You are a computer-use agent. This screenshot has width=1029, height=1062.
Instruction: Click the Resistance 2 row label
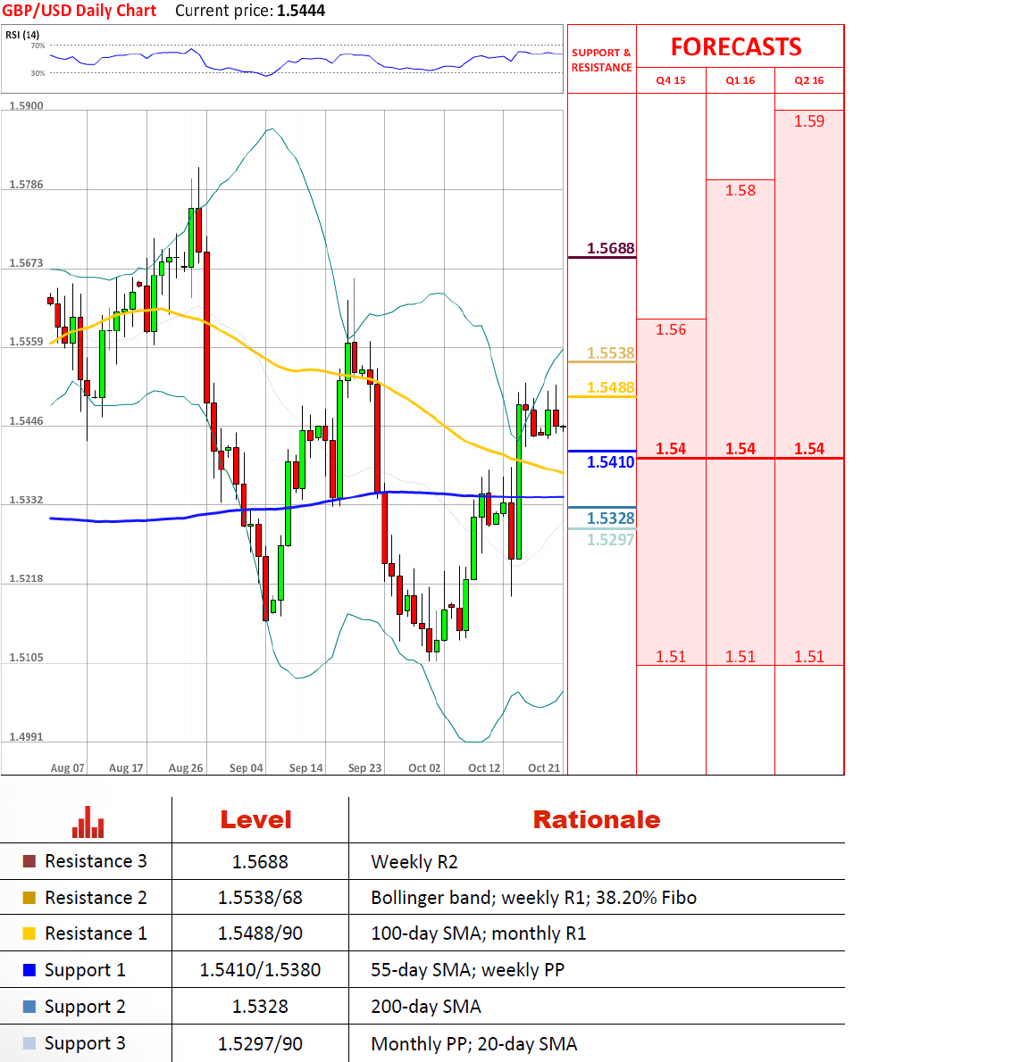tap(96, 898)
